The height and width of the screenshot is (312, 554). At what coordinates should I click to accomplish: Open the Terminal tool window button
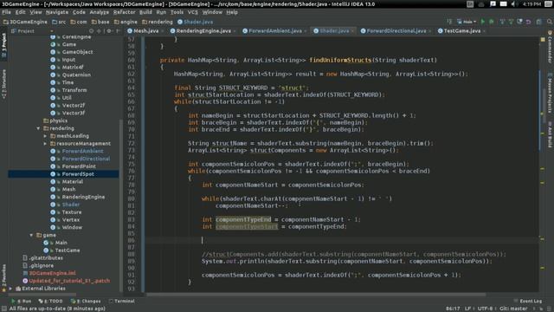pyautogui.click(x=122, y=302)
